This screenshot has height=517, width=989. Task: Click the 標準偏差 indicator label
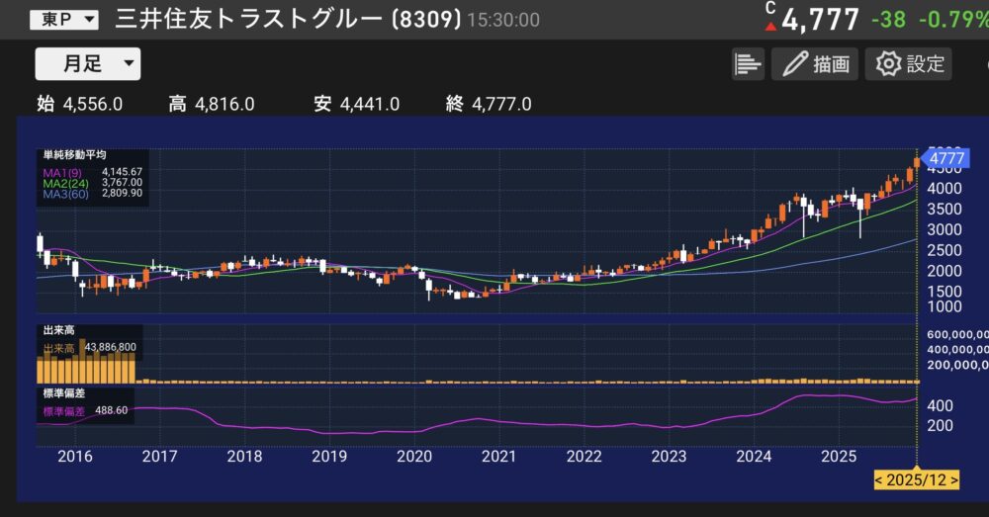point(63,393)
